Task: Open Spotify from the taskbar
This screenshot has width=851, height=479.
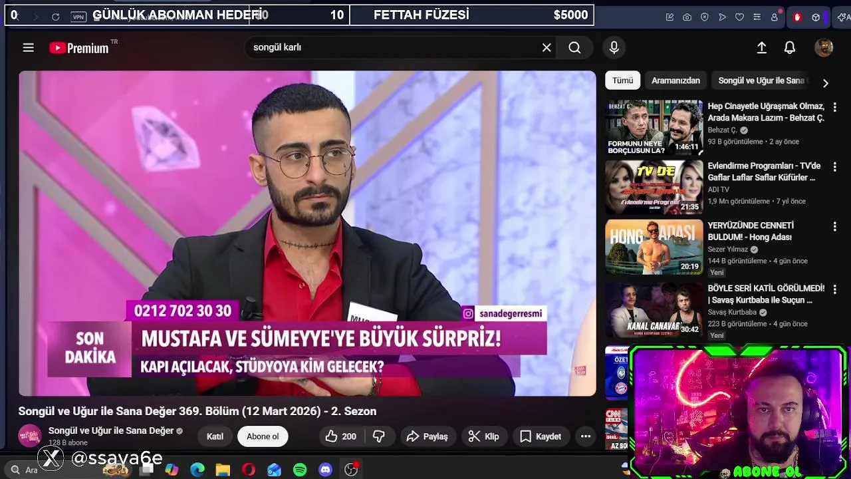Action: [300, 470]
